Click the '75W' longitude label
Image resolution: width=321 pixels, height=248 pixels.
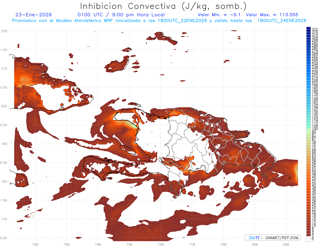coord(67,244)
